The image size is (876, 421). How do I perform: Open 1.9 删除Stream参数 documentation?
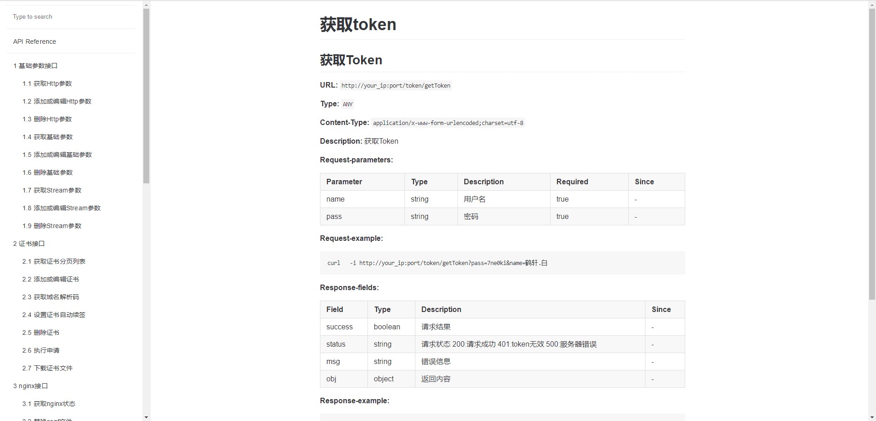(x=52, y=225)
